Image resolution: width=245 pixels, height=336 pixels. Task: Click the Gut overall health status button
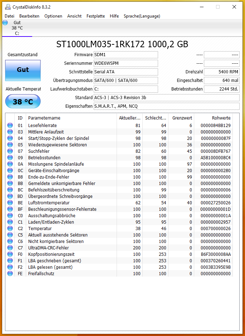(23, 70)
